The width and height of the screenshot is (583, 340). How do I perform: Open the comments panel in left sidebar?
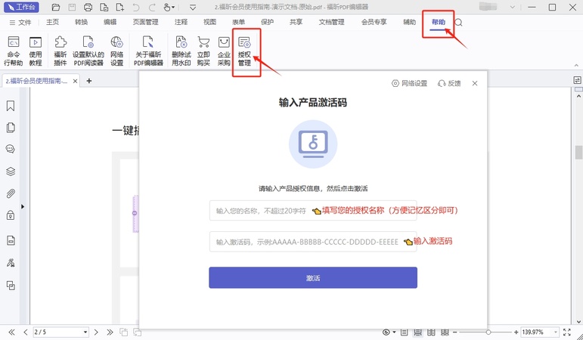click(11, 149)
